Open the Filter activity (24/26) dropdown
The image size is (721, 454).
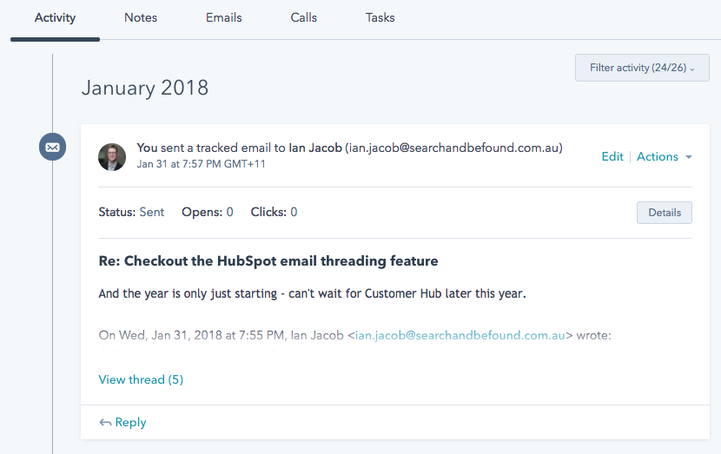pos(642,68)
